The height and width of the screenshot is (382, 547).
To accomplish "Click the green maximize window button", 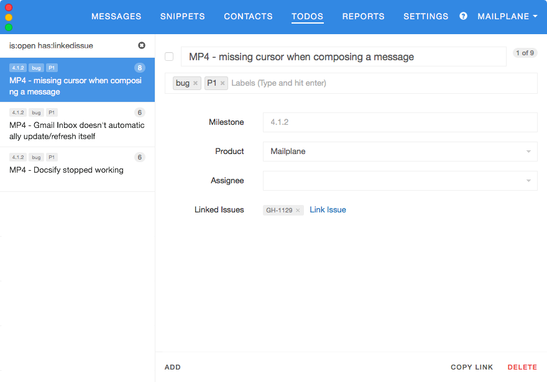I will (9, 27).
